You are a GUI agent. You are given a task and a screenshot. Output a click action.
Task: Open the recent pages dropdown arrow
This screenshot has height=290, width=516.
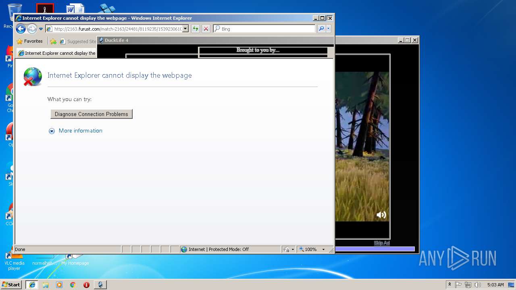(41, 29)
